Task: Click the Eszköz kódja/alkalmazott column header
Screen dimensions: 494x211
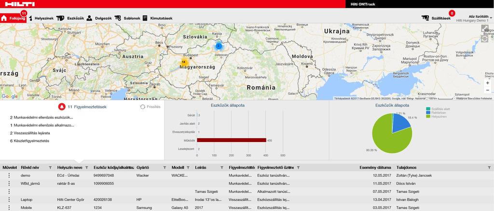Action: [x=114, y=168]
